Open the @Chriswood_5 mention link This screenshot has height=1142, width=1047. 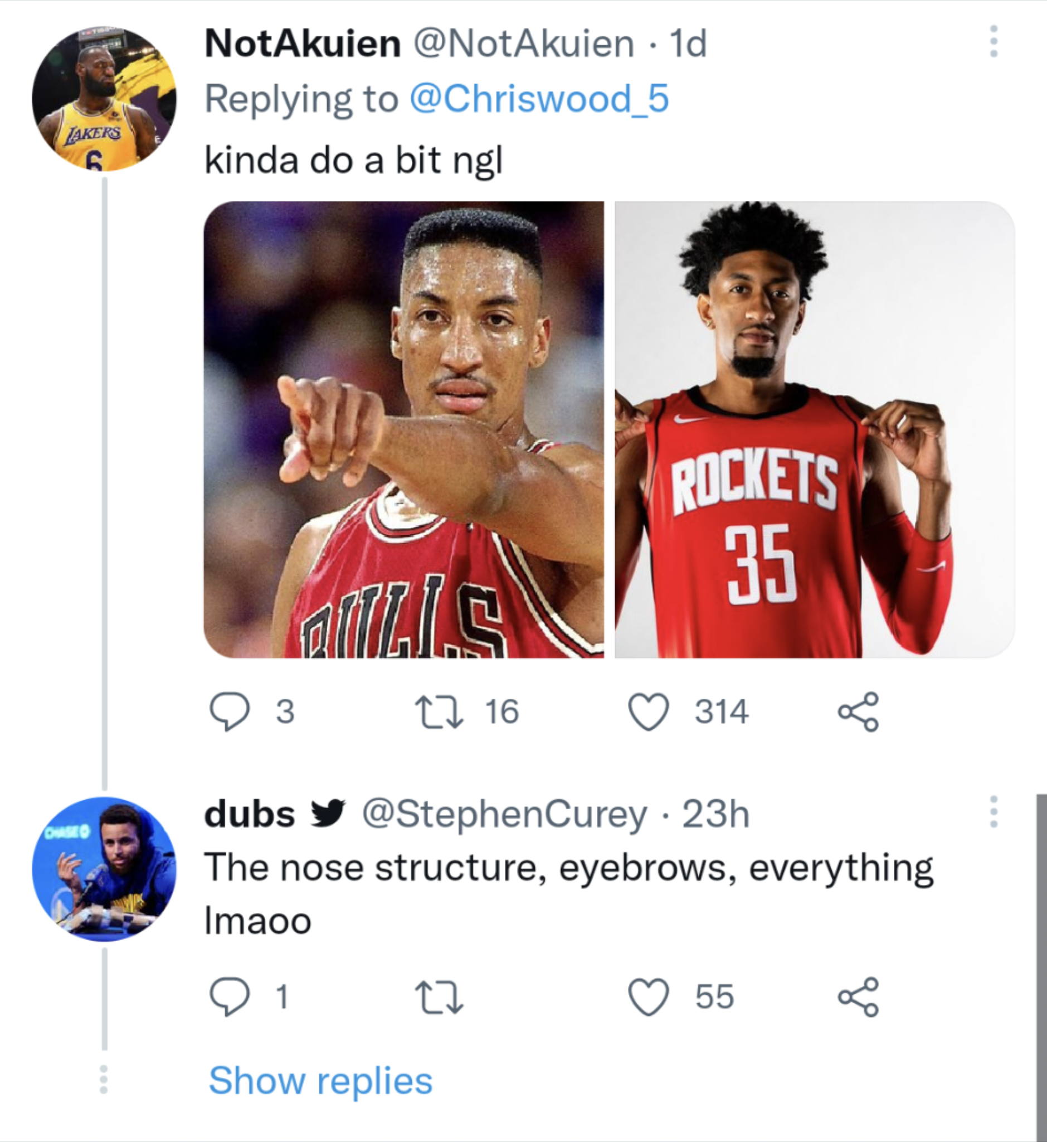pyautogui.click(x=539, y=99)
